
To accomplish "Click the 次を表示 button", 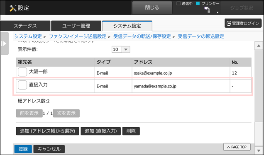I will (66, 113).
